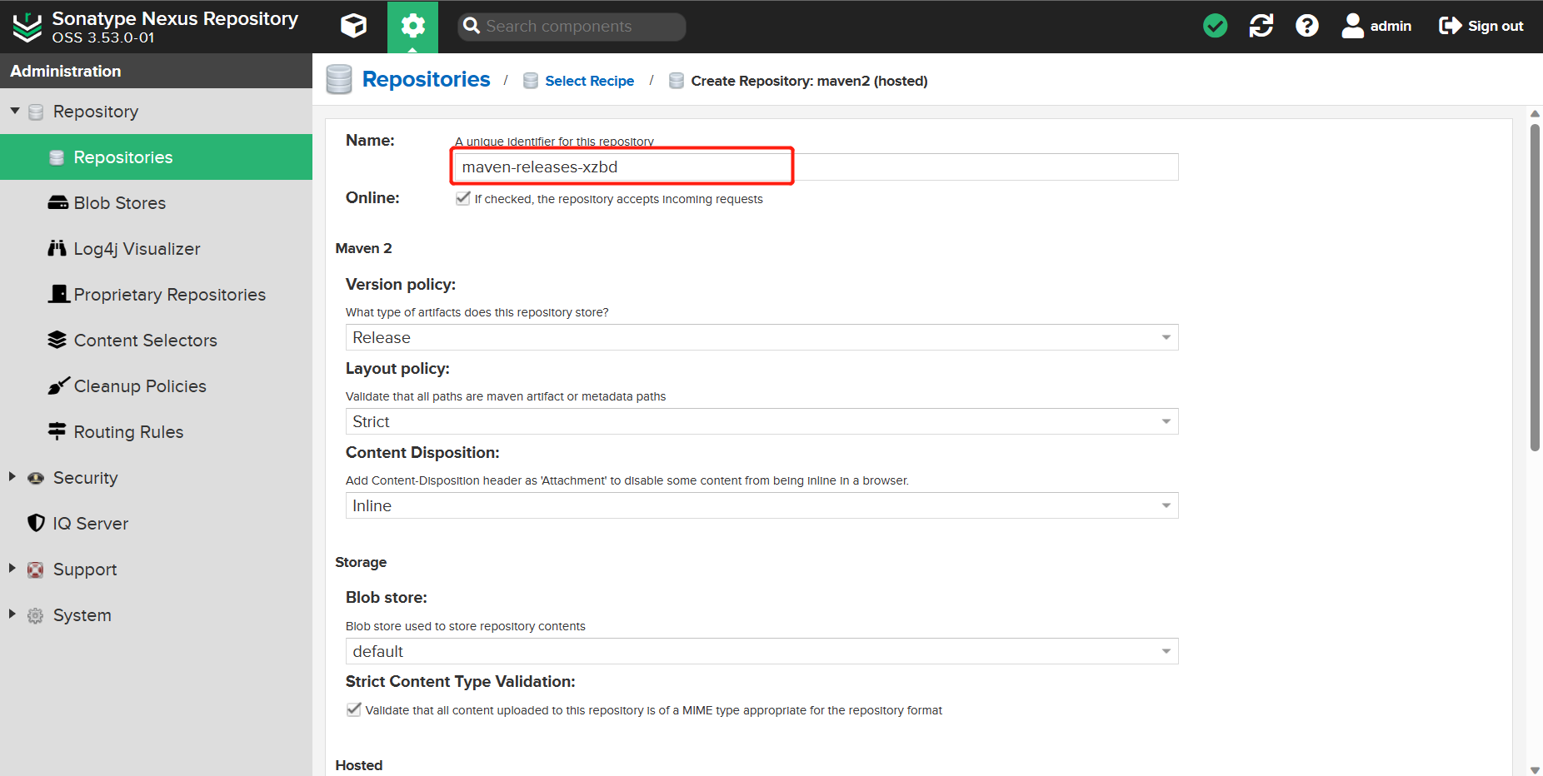The width and height of the screenshot is (1543, 776).
Task: Click the Cleanup Policies broom icon
Action: click(x=58, y=386)
